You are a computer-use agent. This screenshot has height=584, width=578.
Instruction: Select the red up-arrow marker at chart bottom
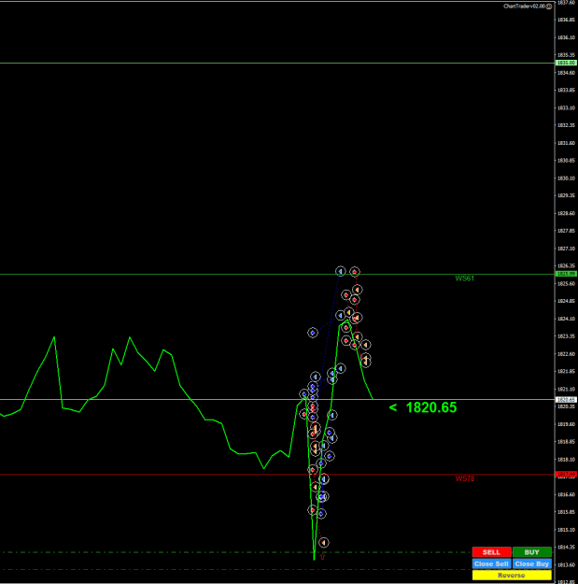tap(322, 557)
